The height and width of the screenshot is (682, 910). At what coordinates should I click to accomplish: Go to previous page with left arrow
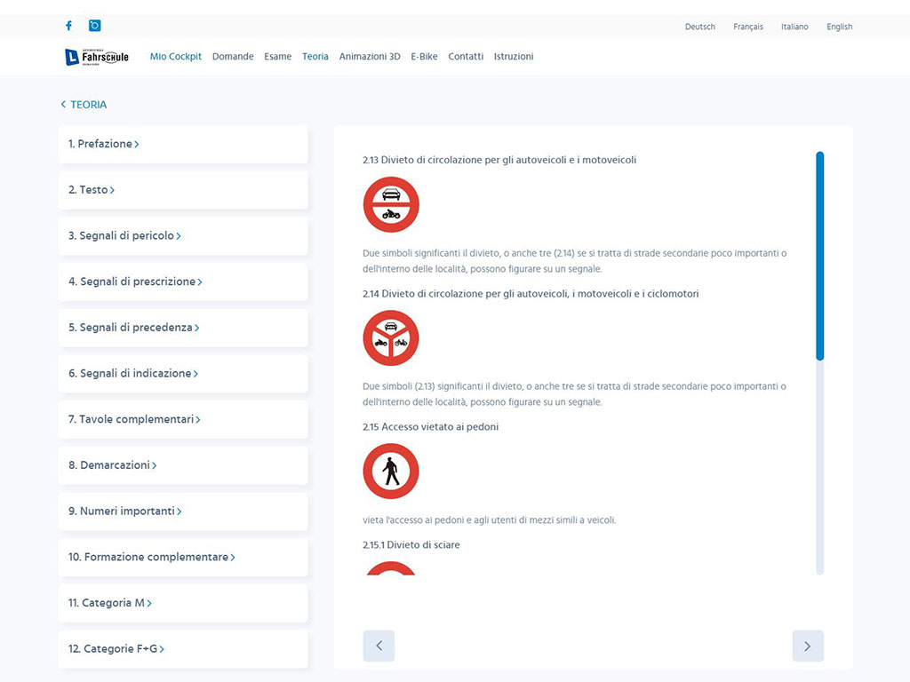click(x=379, y=646)
